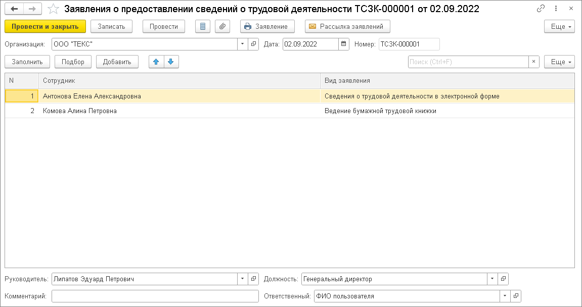Move the selected row up

[156, 62]
